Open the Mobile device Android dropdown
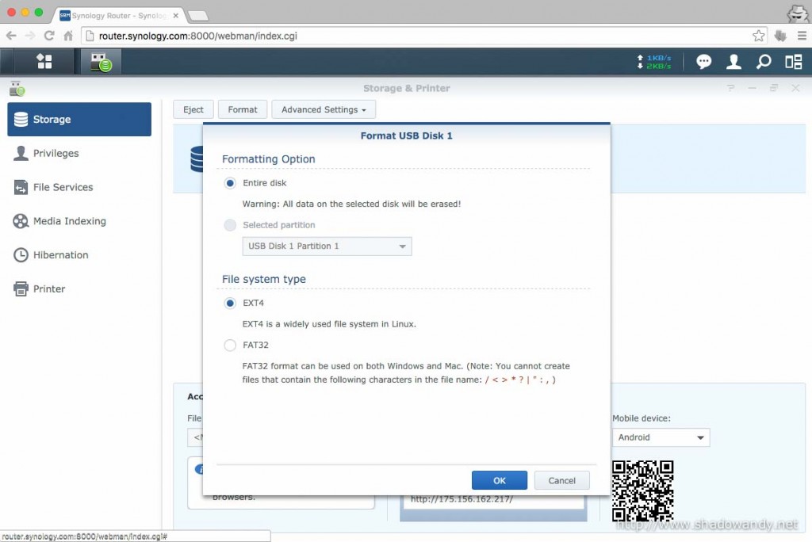This screenshot has width=812, height=542. (x=661, y=437)
